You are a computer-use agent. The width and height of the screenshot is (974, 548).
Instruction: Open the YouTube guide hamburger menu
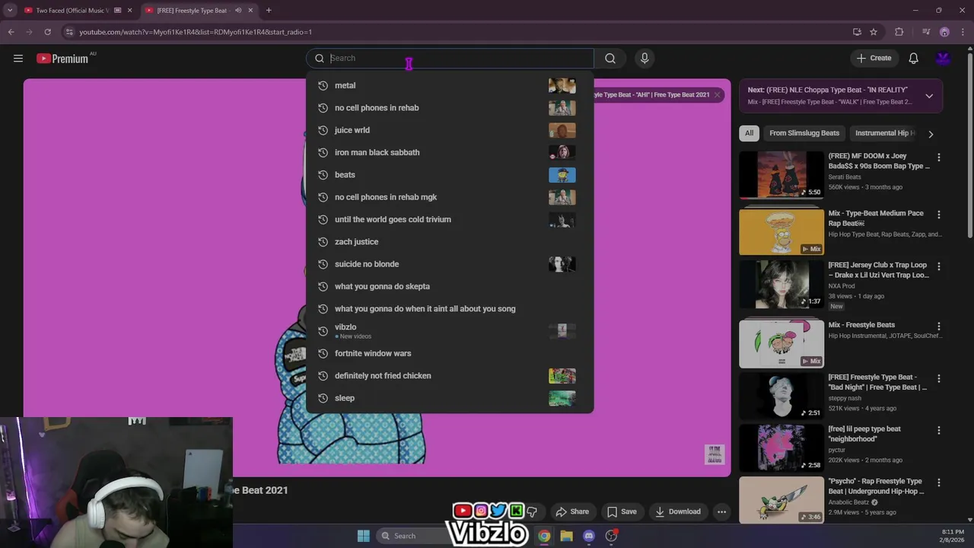(18, 59)
